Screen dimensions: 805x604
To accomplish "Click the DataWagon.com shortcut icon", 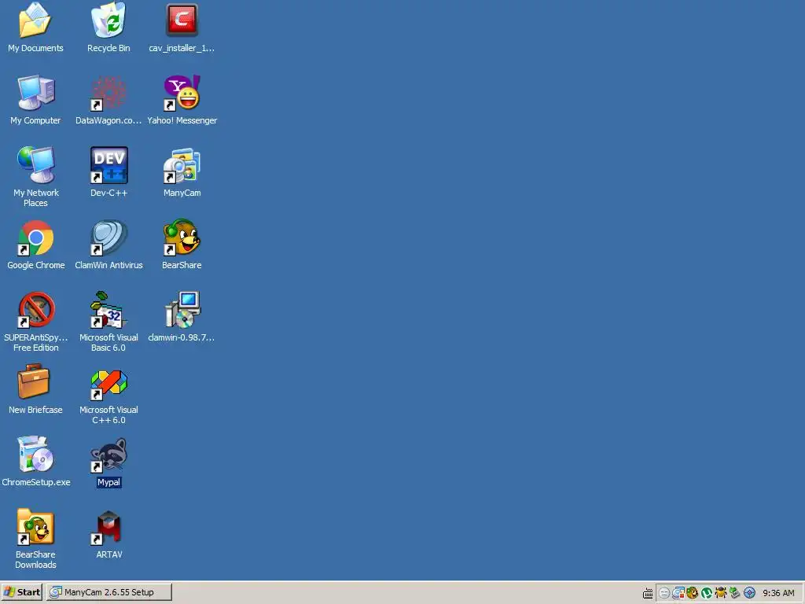I will [108, 93].
